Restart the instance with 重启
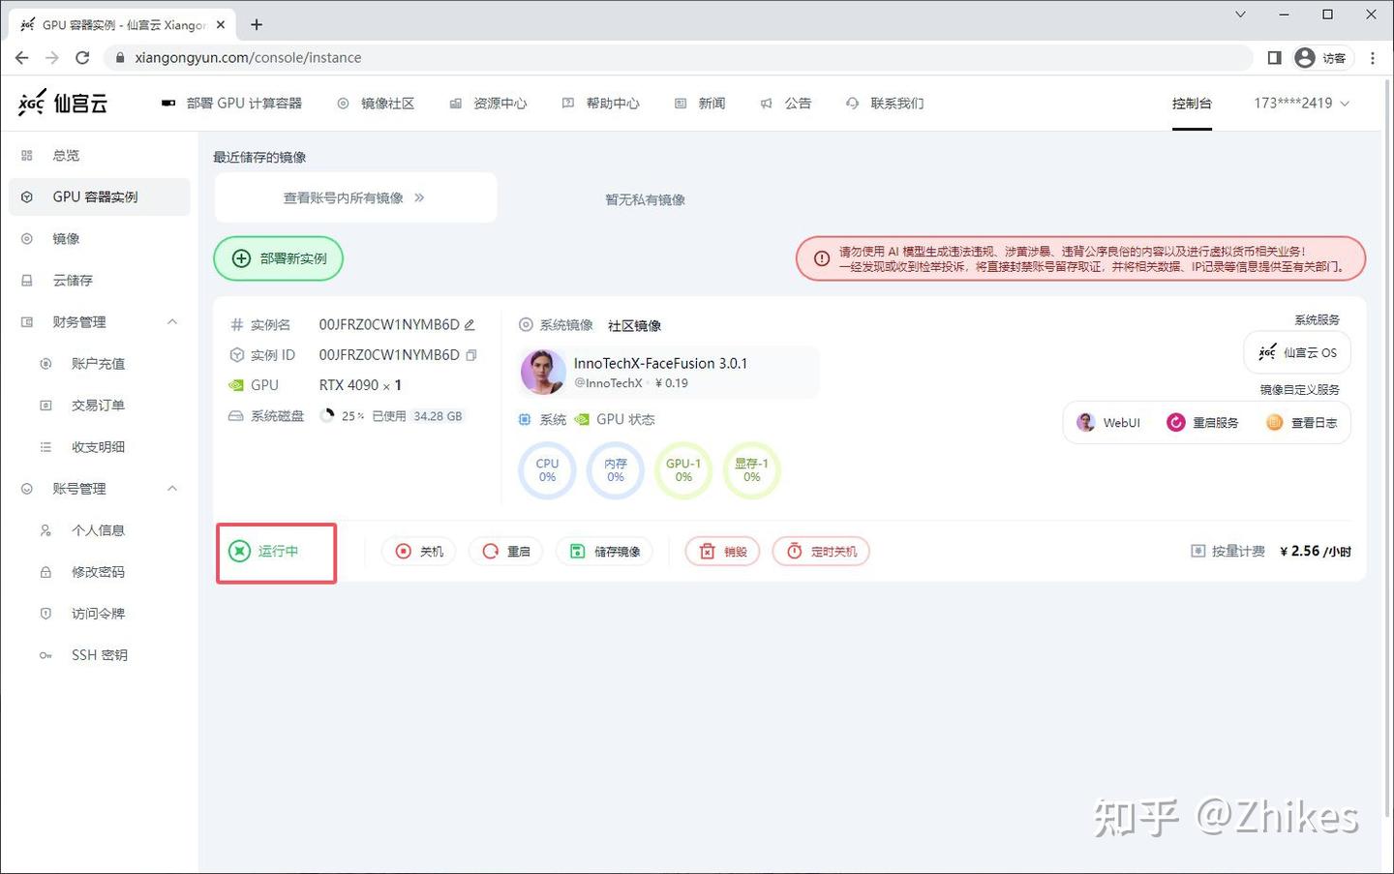This screenshot has width=1394, height=874. 505,552
